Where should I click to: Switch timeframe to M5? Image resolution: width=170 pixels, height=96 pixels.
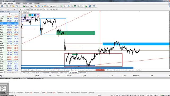pyautogui.click(x=35, y=9)
